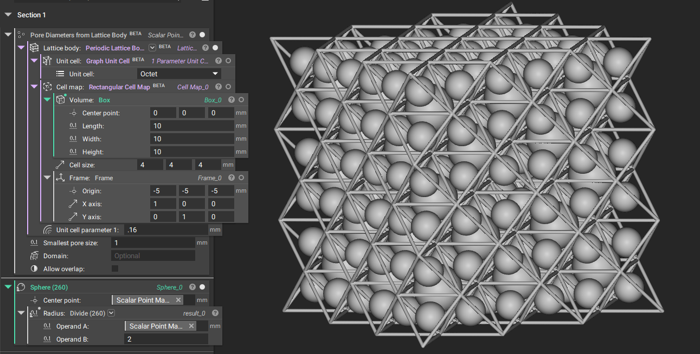Collapse the Volume Box block
The image size is (700, 354).
point(47,100)
